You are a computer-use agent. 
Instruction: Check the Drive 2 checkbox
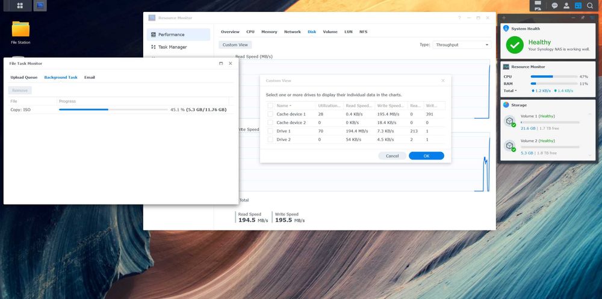click(270, 140)
